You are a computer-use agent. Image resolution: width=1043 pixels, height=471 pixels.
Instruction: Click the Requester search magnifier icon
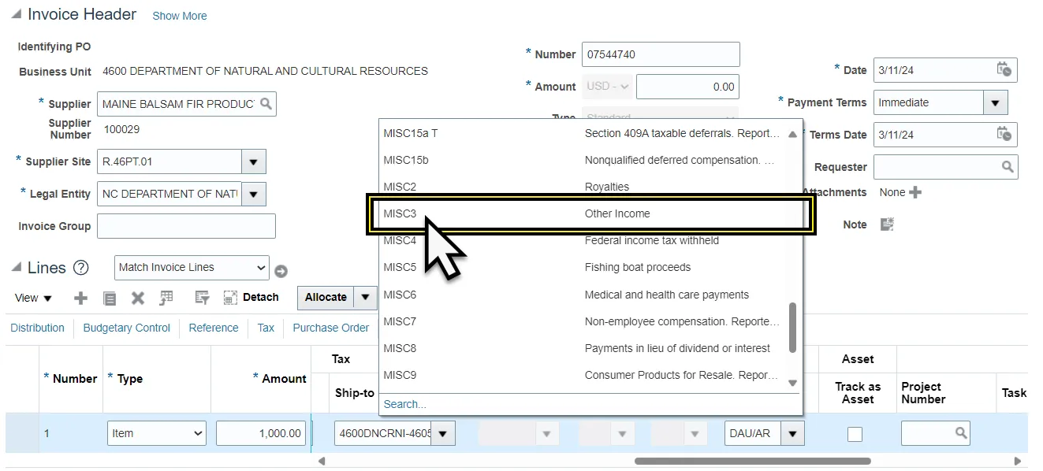1007,167
